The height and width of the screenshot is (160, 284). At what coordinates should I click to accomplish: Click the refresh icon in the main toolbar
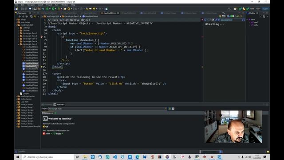(x=35, y=9)
